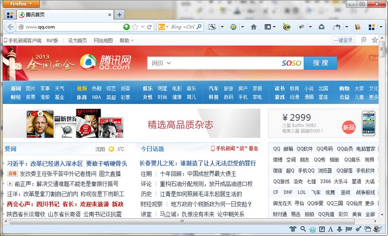This screenshot has width=388, height=236.
Task: Click the letter A font icon in status bar
Action: 330,229
